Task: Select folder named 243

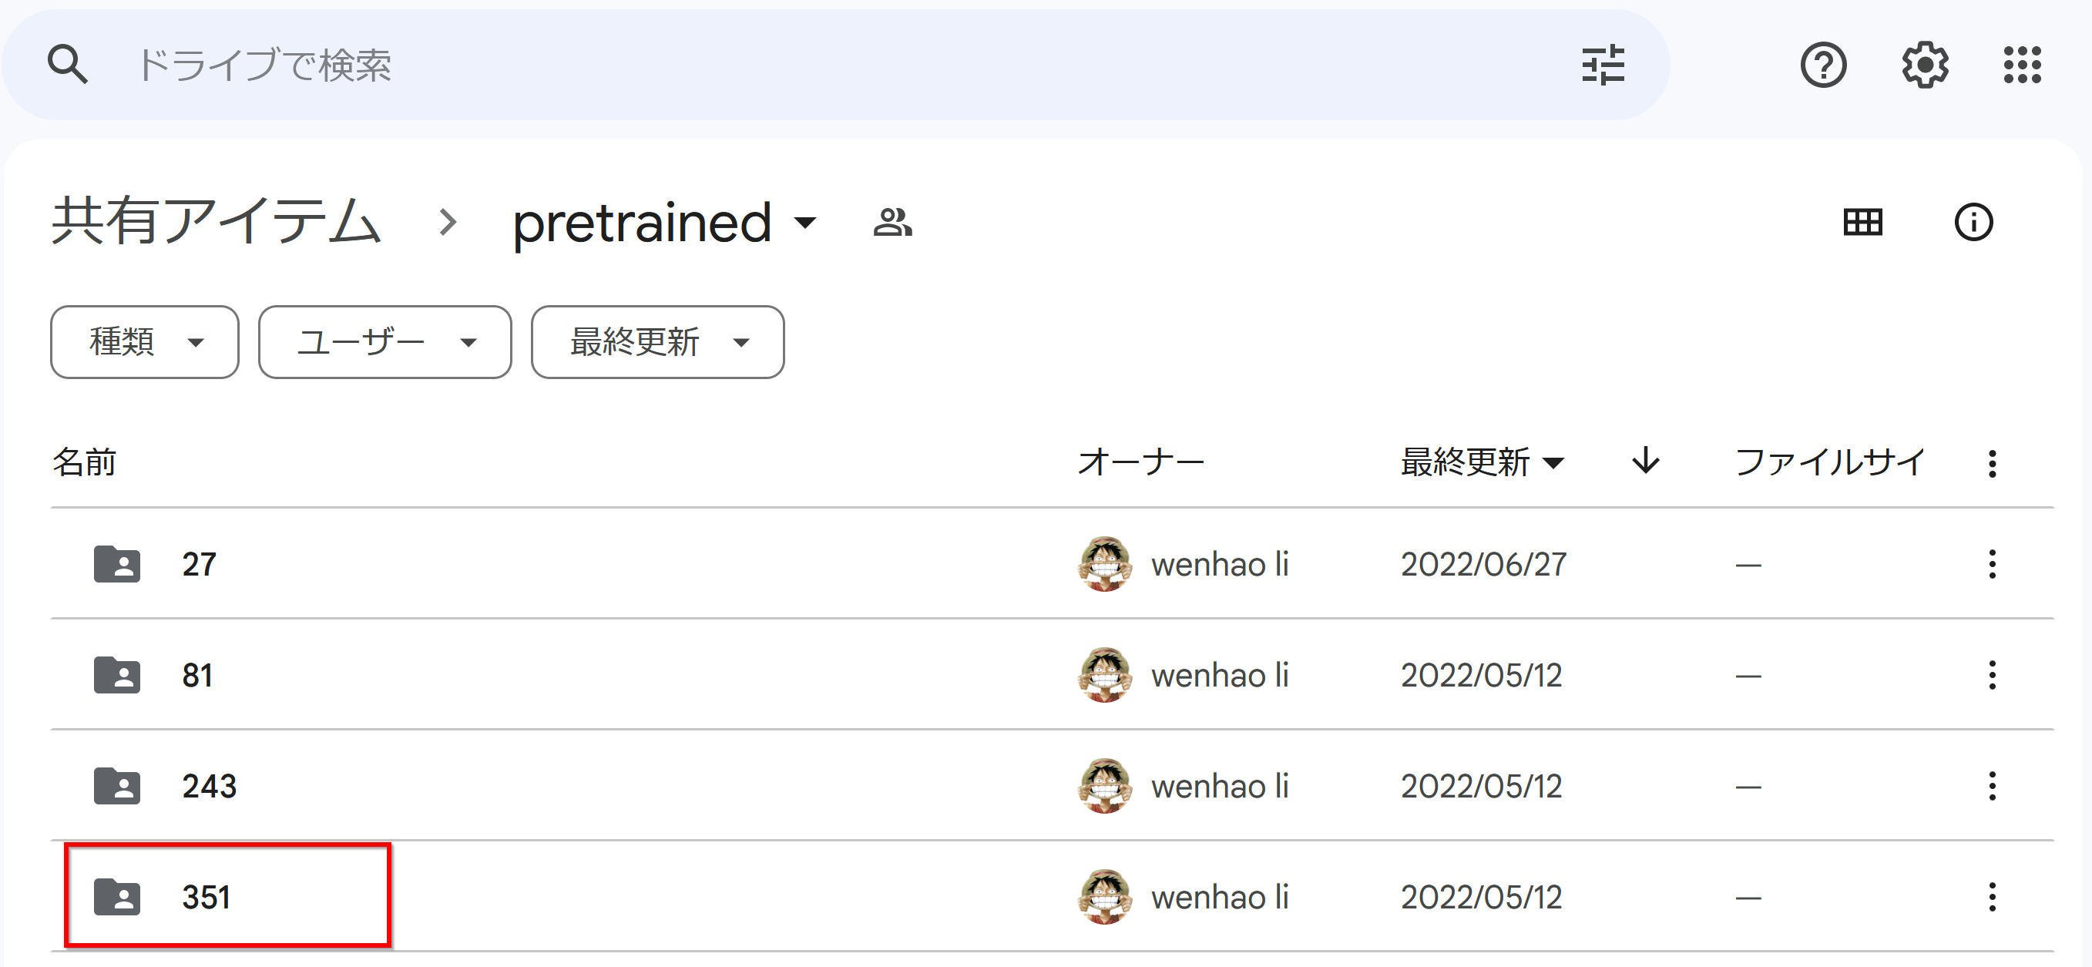Action: pos(210,786)
